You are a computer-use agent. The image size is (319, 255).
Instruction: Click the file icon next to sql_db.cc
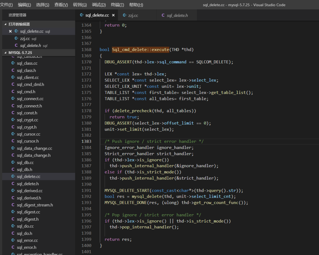[13, 163]
